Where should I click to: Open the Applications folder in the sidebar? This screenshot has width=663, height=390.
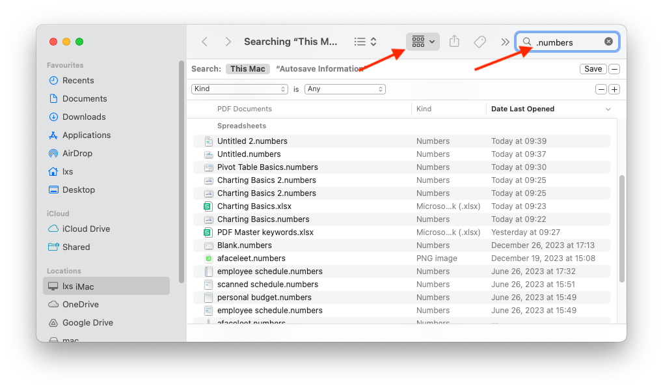click(86, 135)
